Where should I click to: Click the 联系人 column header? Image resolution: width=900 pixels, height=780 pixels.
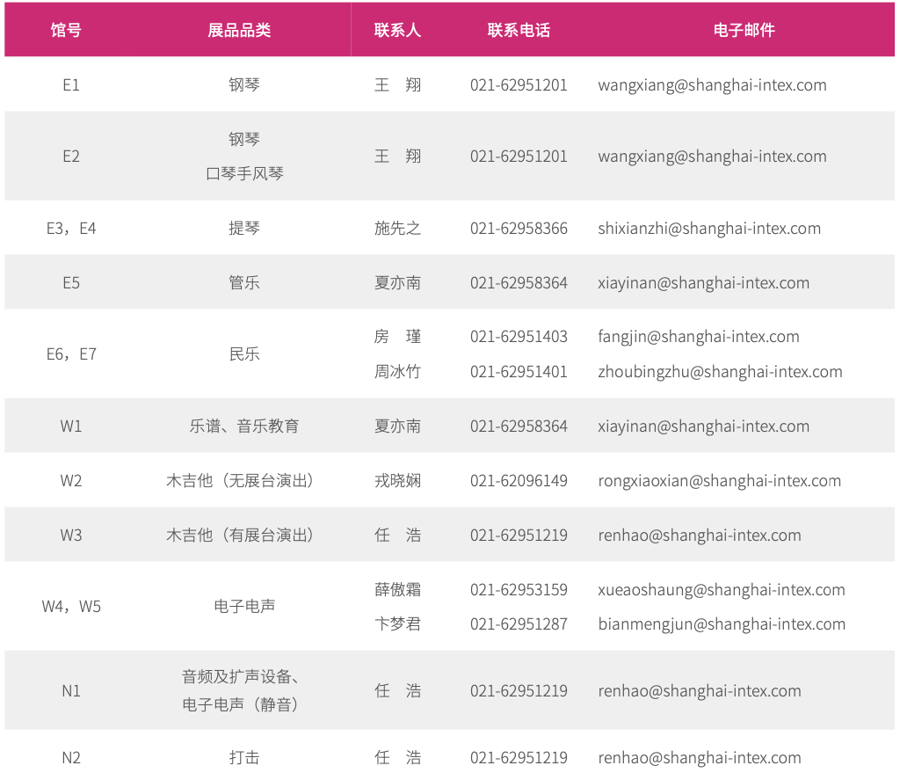click(x=397, y=30)
